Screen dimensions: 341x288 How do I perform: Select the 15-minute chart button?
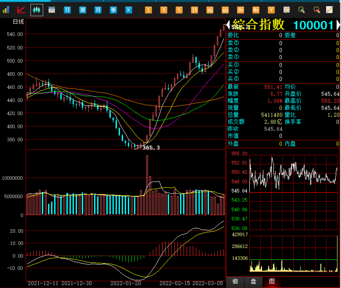194,10
